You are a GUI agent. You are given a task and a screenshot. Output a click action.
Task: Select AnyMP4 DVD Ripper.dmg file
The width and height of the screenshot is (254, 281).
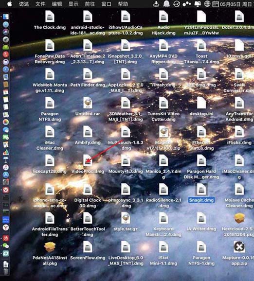point(163,45)
